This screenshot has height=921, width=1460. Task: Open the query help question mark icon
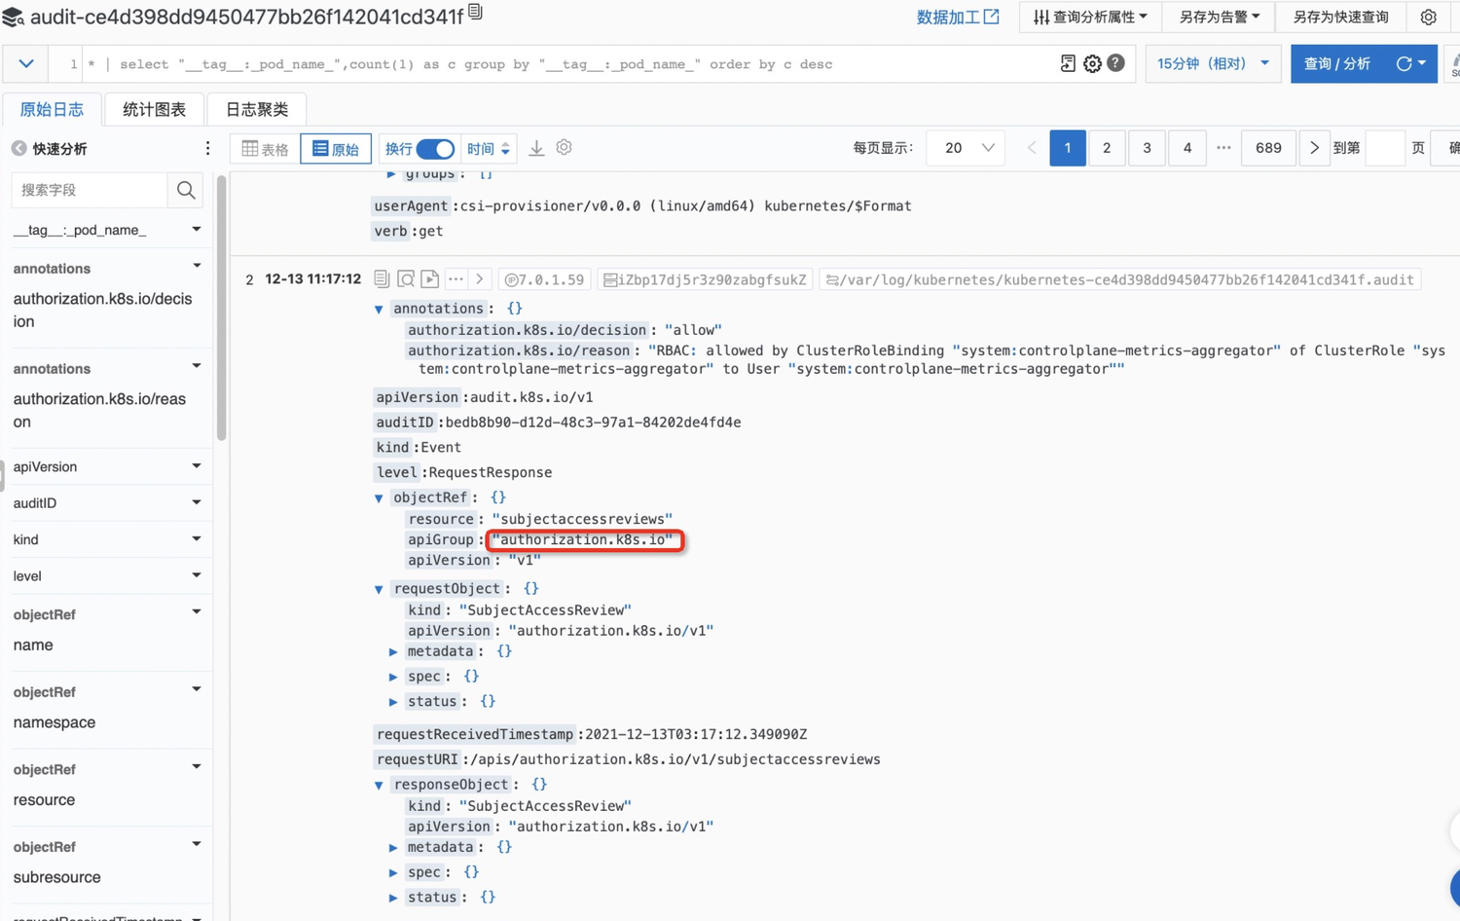1116,63
